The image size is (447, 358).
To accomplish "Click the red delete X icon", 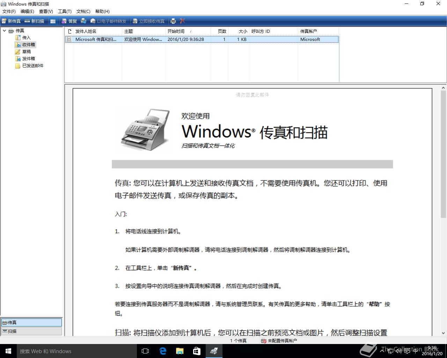I will pos(182,21).
